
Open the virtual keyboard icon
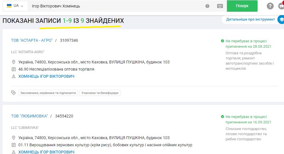220,6
